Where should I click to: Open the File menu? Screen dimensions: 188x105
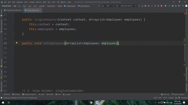[5, 2]
